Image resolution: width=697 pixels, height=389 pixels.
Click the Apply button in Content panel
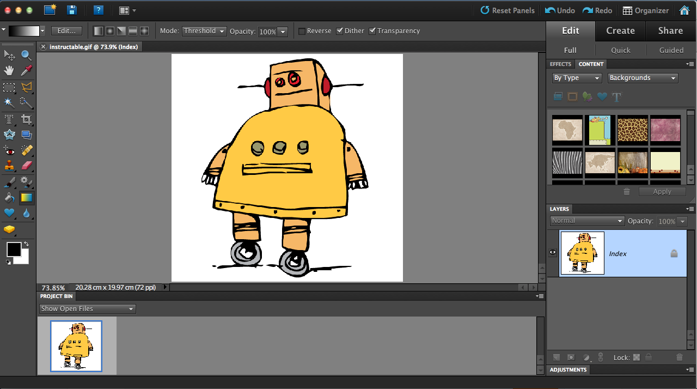point(662,192)
